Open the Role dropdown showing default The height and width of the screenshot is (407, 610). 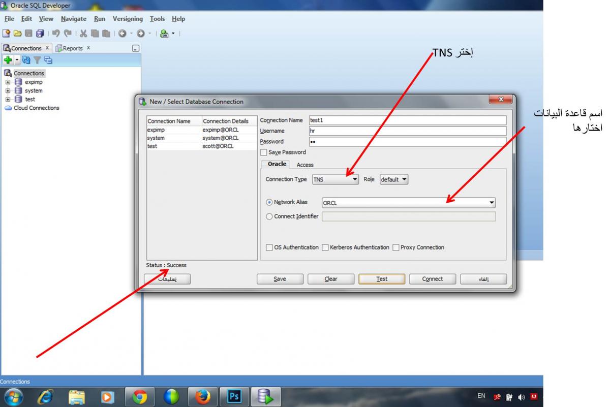coord(394,179)
